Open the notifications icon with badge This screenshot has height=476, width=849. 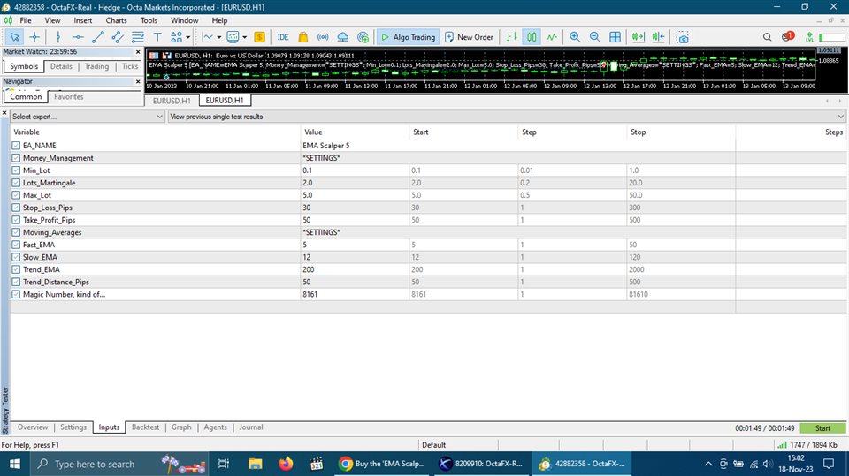787,36
